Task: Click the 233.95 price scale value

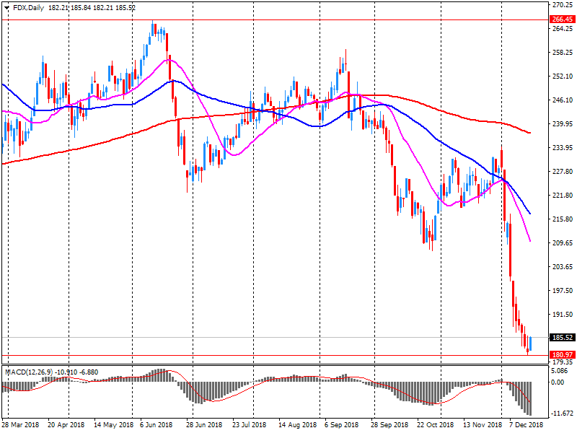Action: [563, 148]
